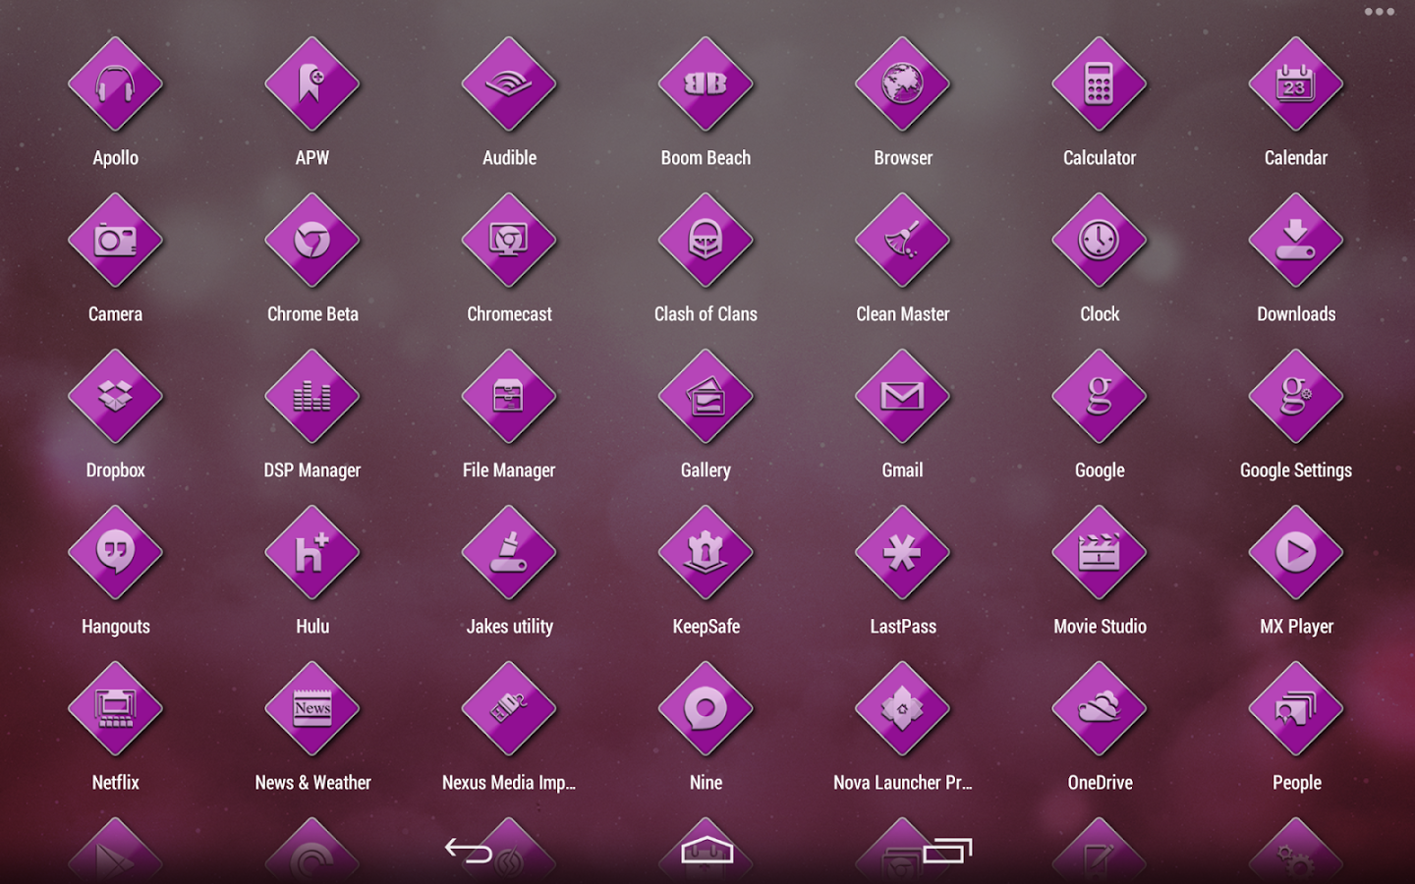This screenshot has width=1415, height=884.
Task: Click the "Chrome Beta" label text
Action: (x=312, y=314)
